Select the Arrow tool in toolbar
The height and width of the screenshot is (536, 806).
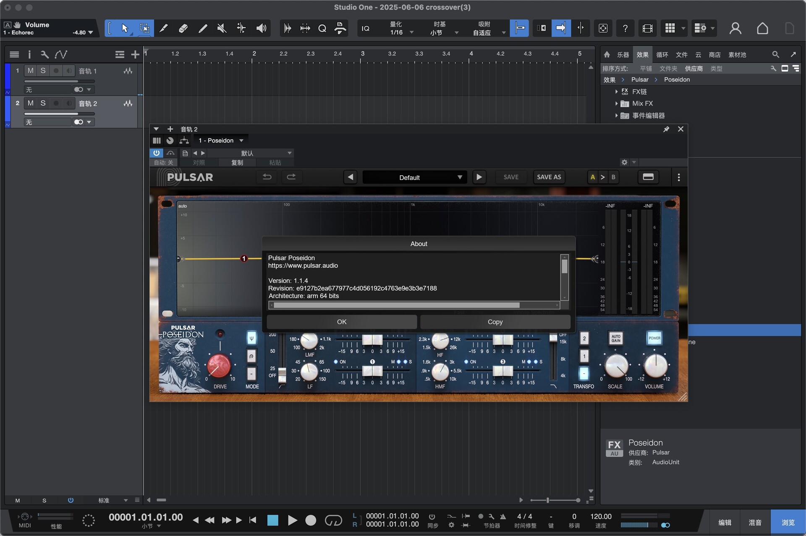[124, 28]
